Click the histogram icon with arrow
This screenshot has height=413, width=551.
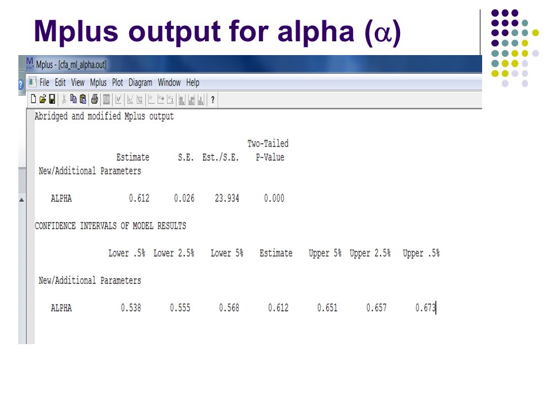click(192, 100)
